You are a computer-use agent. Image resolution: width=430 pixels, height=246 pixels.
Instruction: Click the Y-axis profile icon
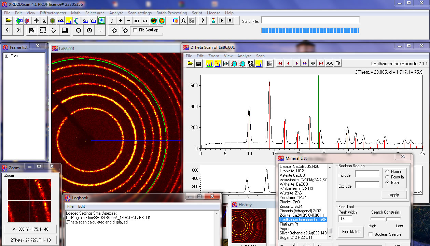pyautogui.click(x=93, y=21)
